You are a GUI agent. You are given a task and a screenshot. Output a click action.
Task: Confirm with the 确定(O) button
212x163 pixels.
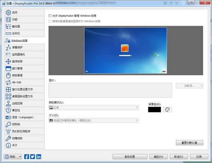tap(158, 157)
